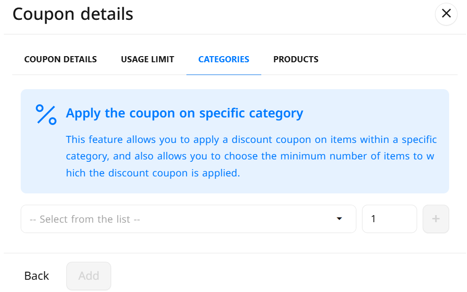Click the -- Select from the list -- placeholder text
Viewport: 467px width, 292px height.
[85, 219]
